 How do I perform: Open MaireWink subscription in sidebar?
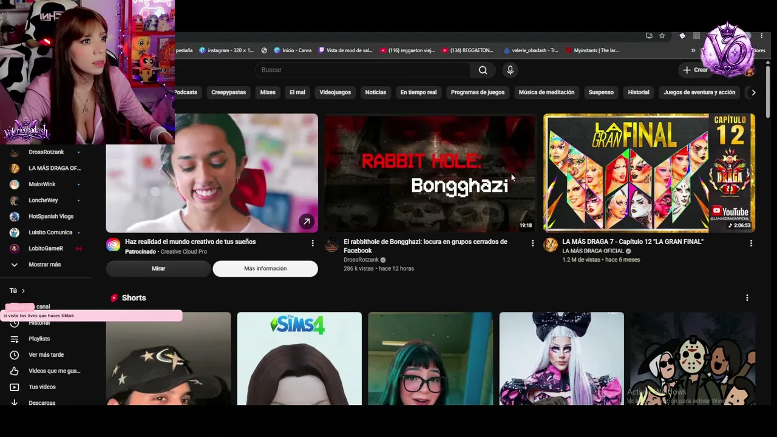(x=46, y=185)
